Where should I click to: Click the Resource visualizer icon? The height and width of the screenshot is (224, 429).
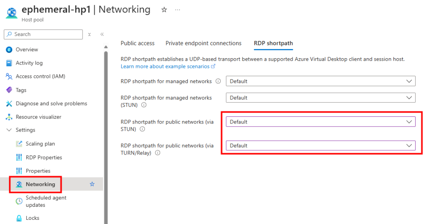[x=9, y=117]
